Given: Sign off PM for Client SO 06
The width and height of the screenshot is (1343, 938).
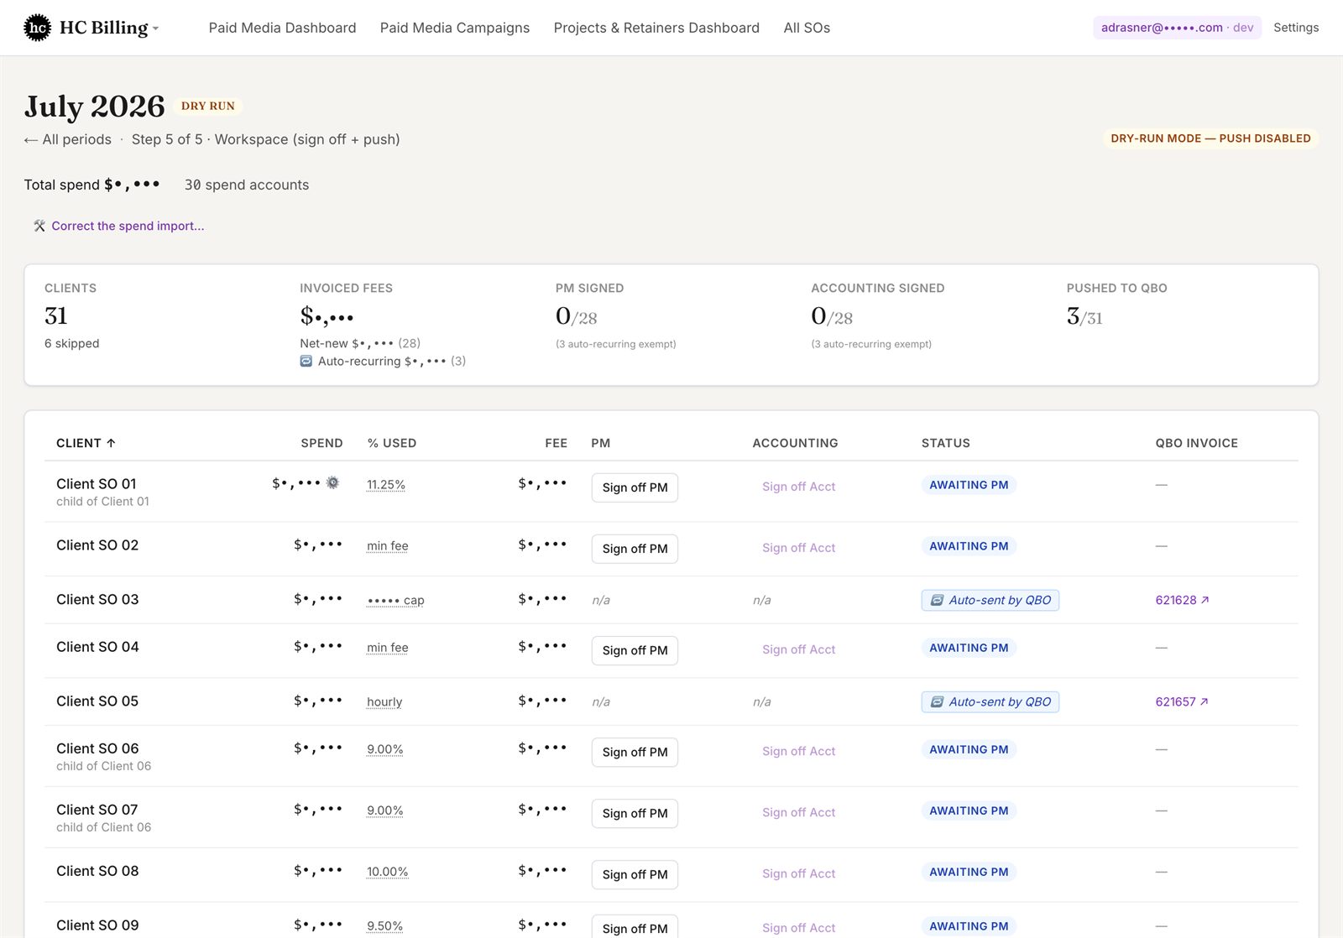Looking at the screenshot, I should point(635,752).
